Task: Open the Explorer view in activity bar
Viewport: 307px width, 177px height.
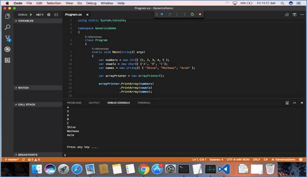Action: click(x=7, y=16)
